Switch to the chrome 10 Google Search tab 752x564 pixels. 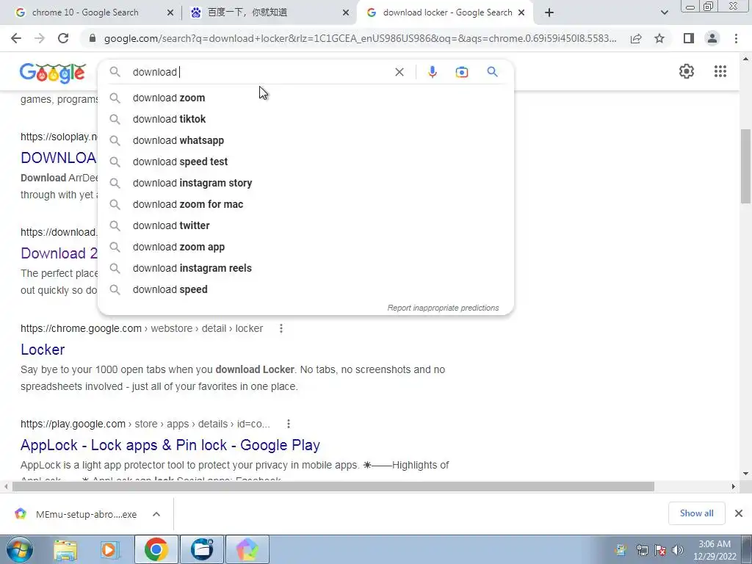[x=87, y=12]
